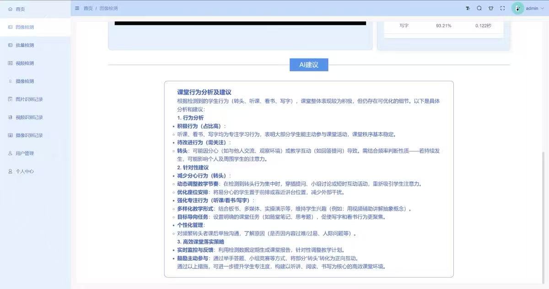
Task: Click the bold text 实时监控与反馈
Action: point(195,250)
